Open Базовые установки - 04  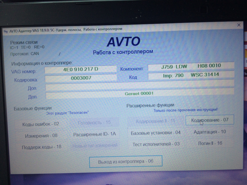coord(156,133)
